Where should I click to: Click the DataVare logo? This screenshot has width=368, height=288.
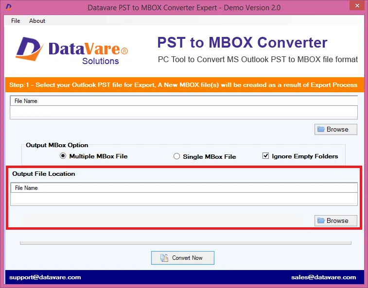pyautogui.click(x=72, y=51)
